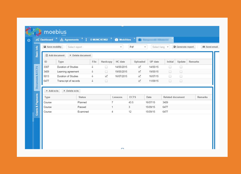Expand the left sidebar arrow icon
Image resolution: width=241 pixels, height=174 pixels.
(29, 40)
